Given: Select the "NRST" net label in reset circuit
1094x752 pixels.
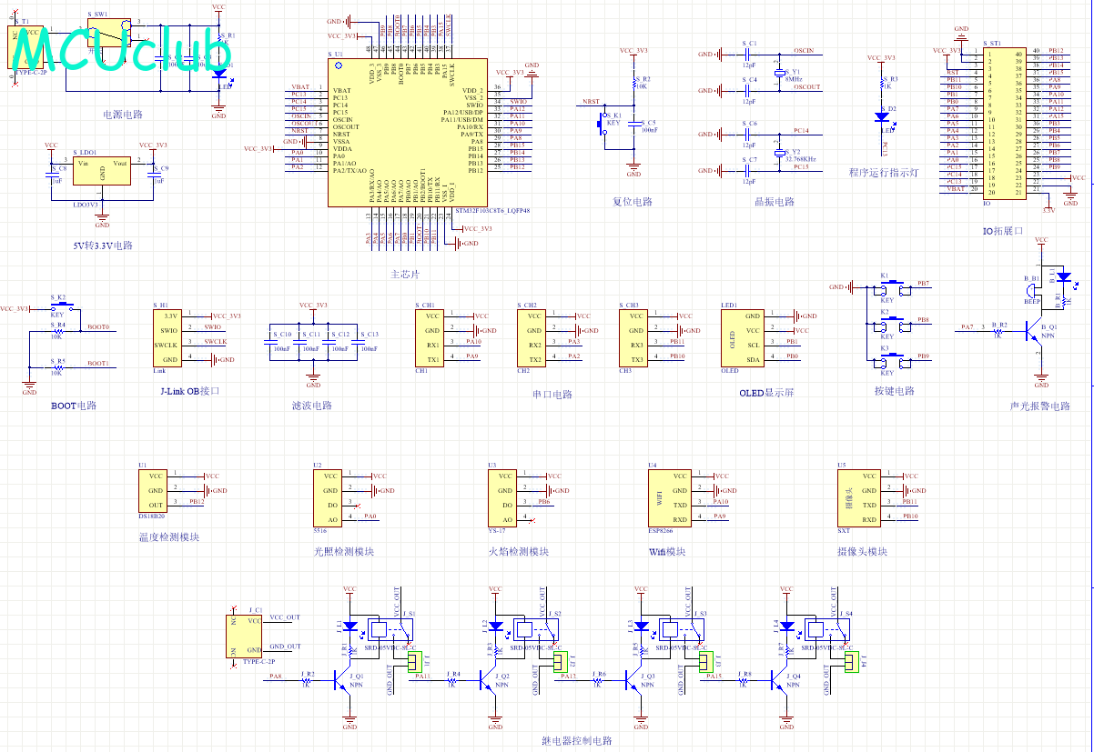Looking at the screenshot, I should (x=591, y=102).
